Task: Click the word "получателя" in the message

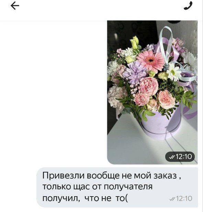Action: tap(128, 187)
